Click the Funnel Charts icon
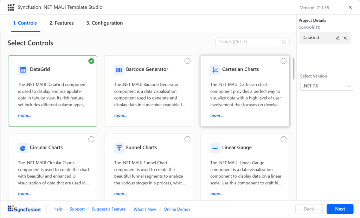Image resolution: width=360 pixels, height=218 pixels. (x=119, y=148)
